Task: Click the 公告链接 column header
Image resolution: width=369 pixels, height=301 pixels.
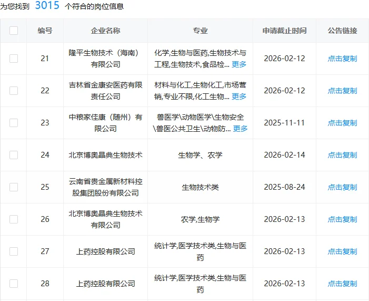Action: click(x=342, y=31)
